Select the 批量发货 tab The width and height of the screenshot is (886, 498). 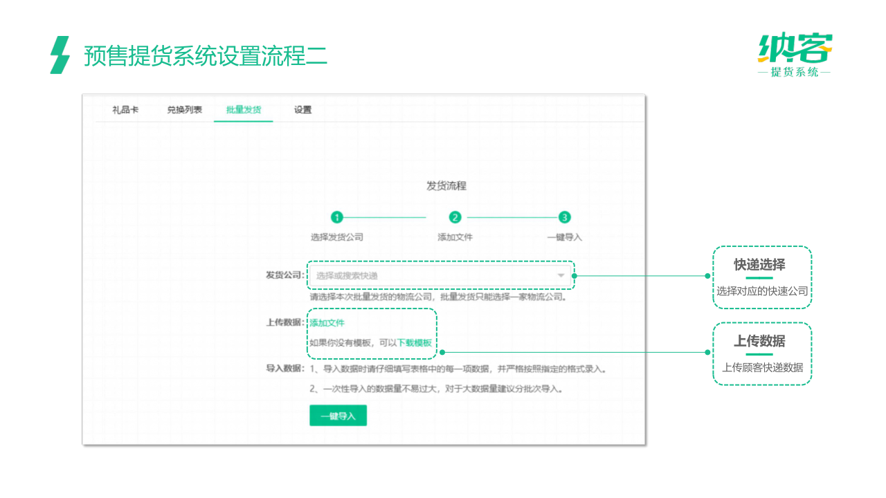tap(244, 110)
